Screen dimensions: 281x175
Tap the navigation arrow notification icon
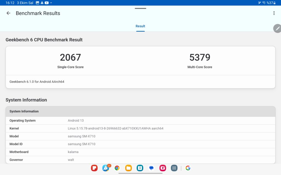[42, 3]
